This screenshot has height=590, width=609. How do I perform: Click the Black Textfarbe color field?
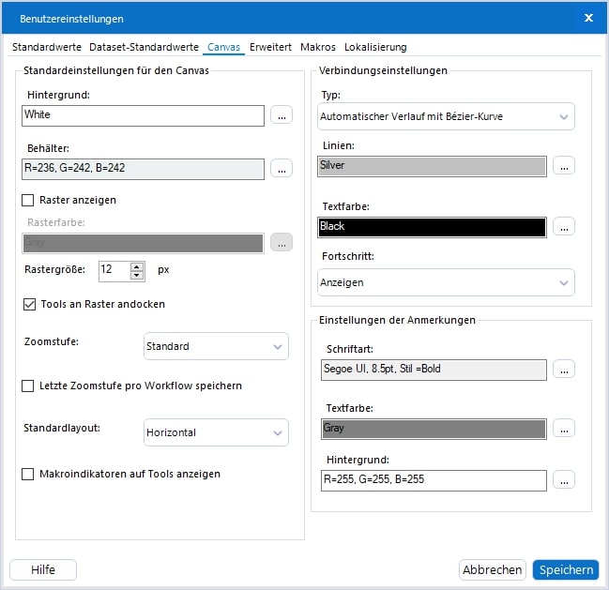[x=432, y=226]
